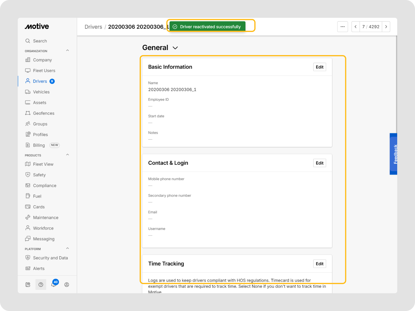Click the Drivers breadcrumb link

pyautogui.click(x=93, y=27)
